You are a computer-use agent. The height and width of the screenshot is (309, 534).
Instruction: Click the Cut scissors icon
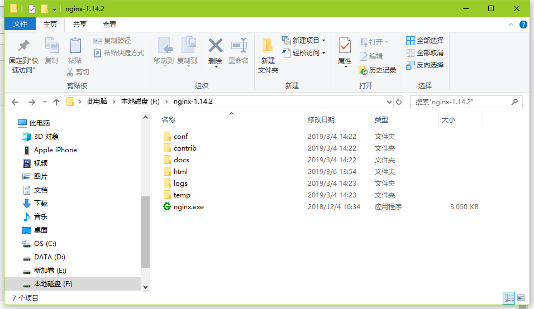point(70,72)
